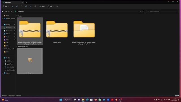
Task: Open File Explorer from the taskbar
Action: click(83, 100)
